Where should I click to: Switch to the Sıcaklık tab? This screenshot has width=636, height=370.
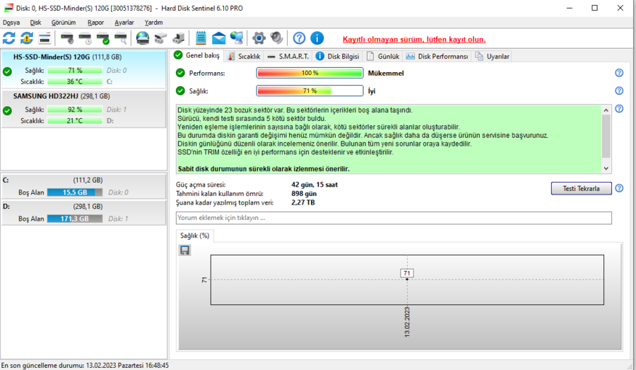click(244, 56)
